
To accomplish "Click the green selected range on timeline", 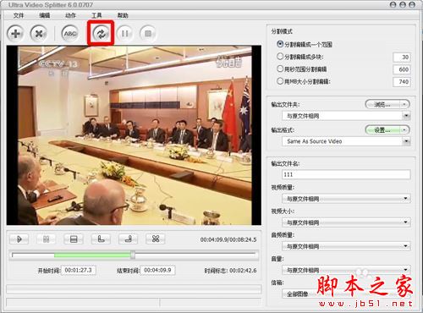I will [x=92, y=255].
